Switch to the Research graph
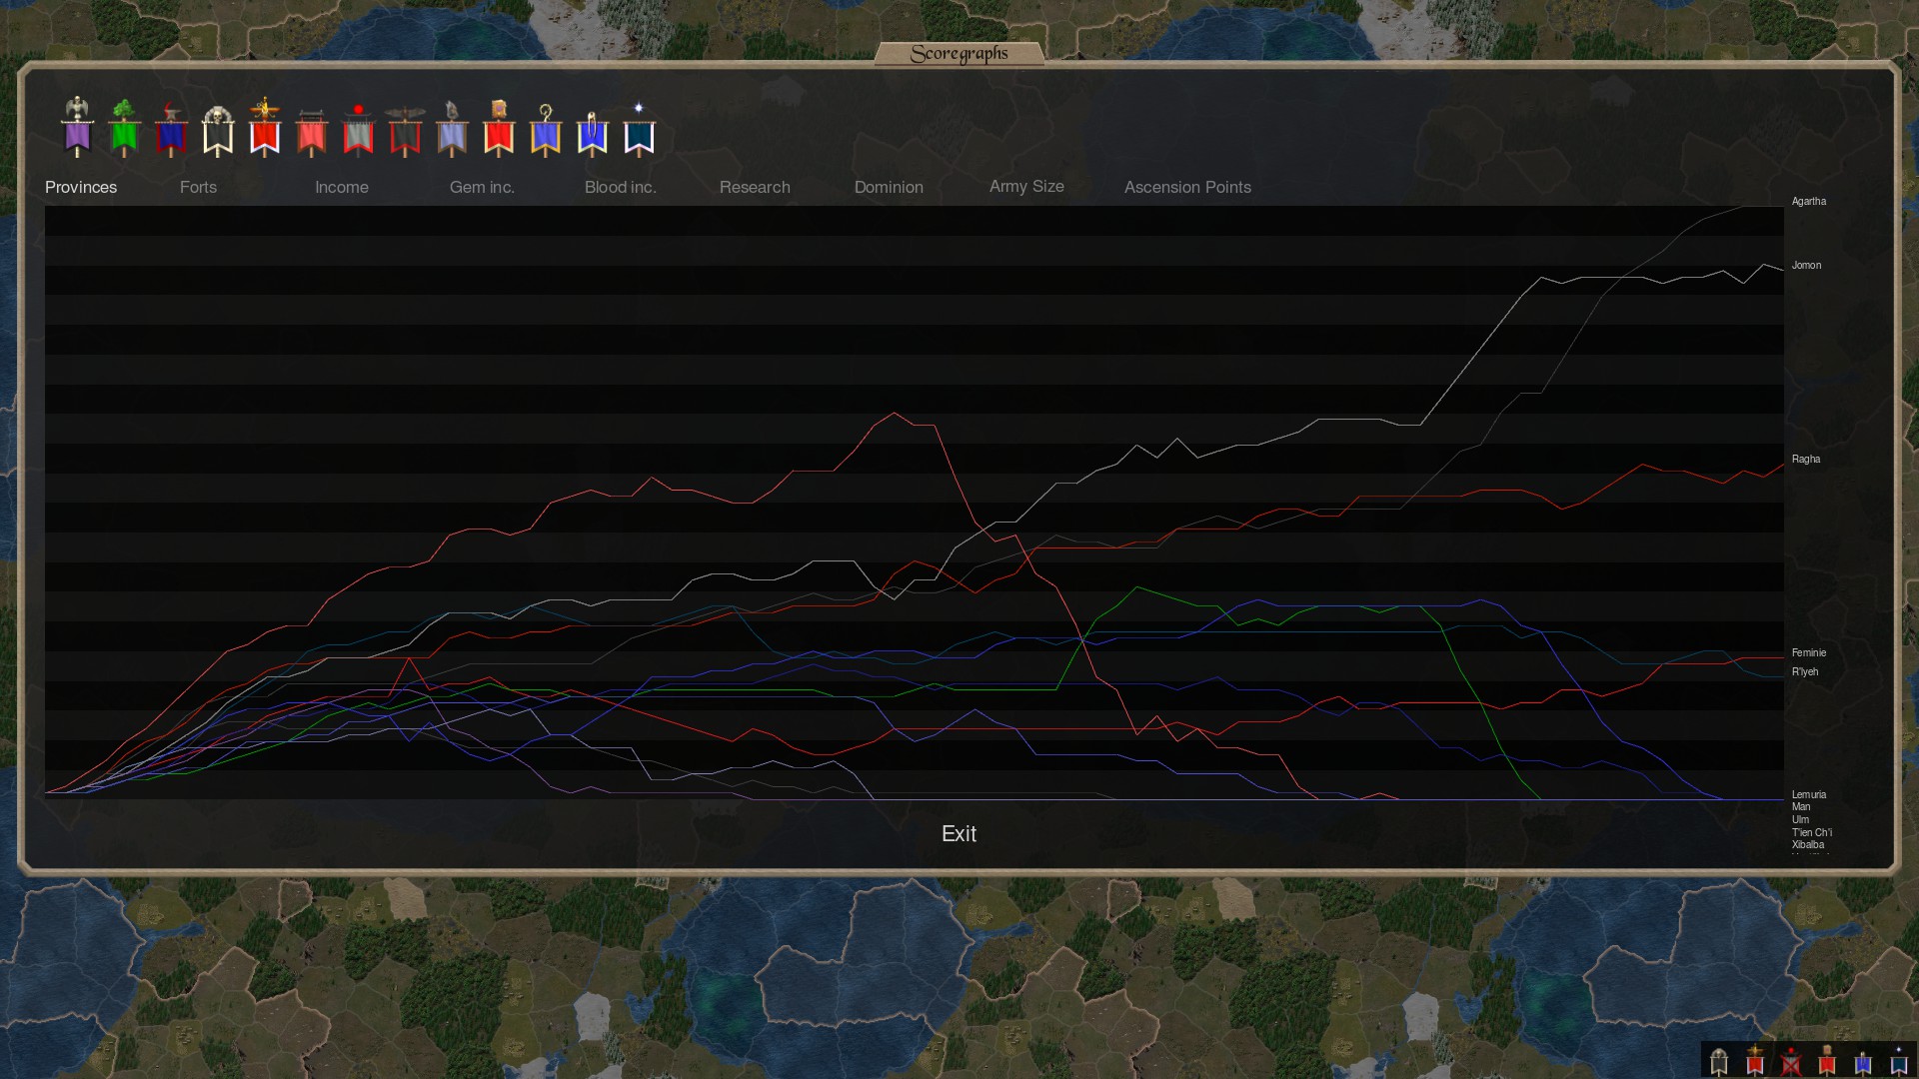The image size is (1919, 1079). (x=755, y=187)
